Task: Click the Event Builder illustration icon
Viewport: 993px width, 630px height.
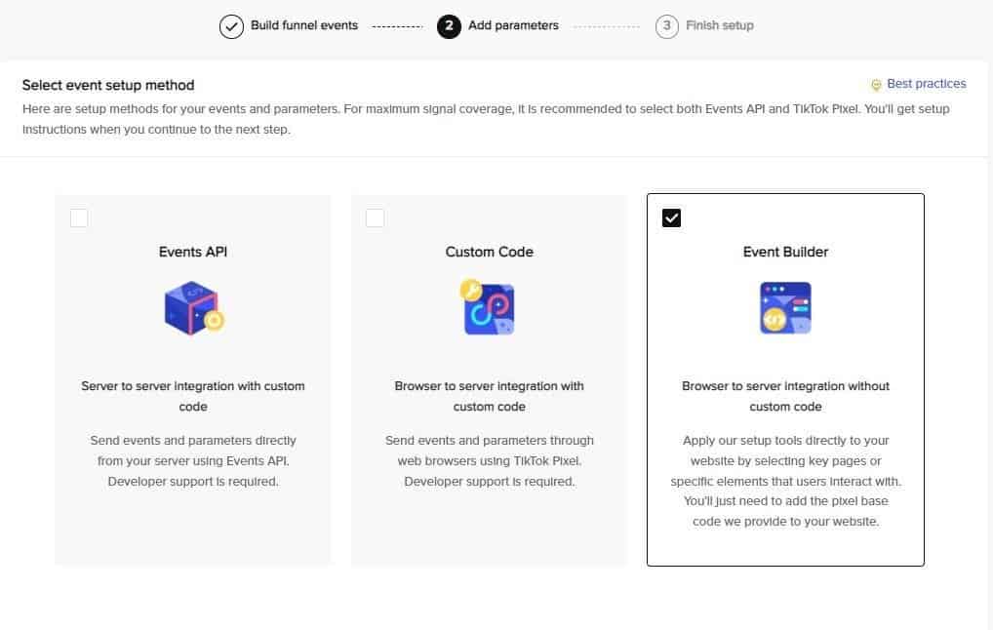Action: [785, 308]
